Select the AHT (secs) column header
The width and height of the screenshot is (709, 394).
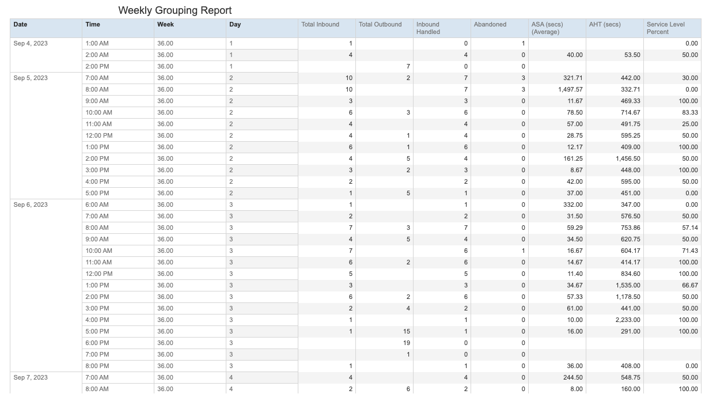click(605, 25)
